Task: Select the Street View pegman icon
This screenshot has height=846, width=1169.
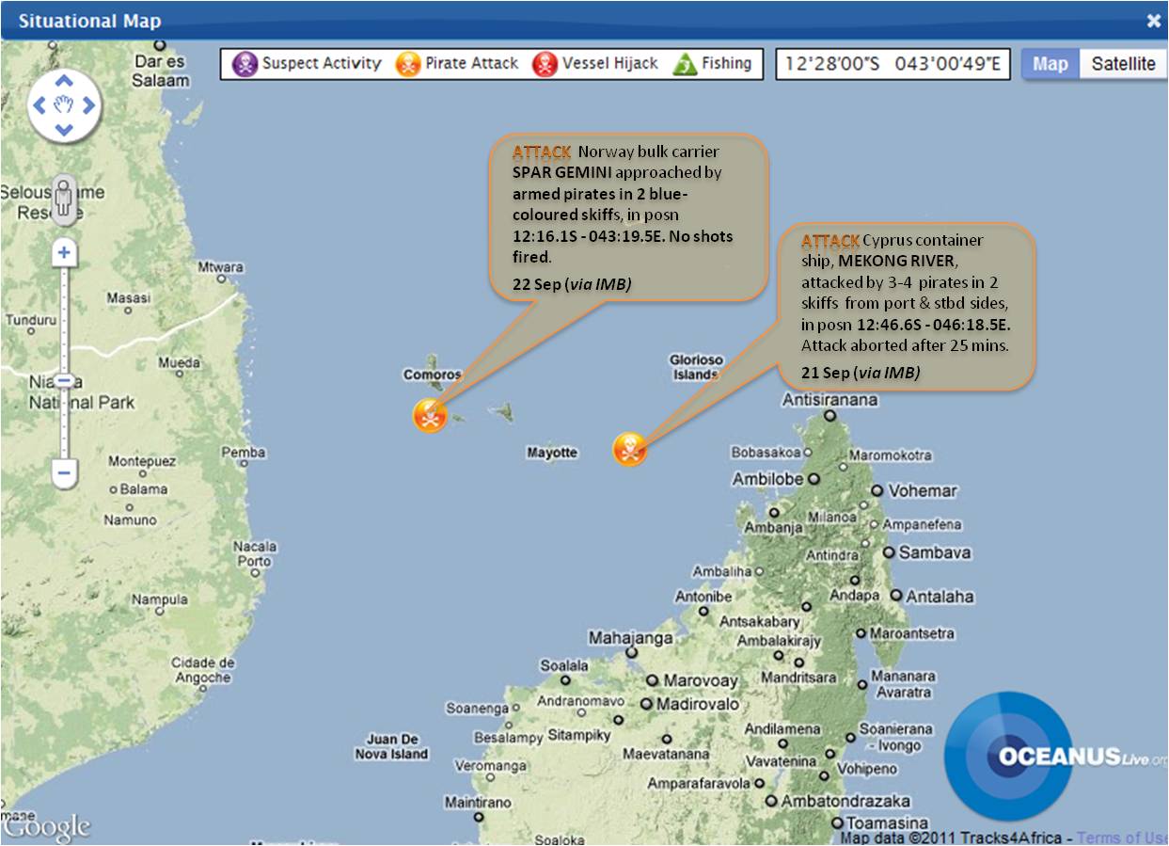Action: tap(64, 200)
